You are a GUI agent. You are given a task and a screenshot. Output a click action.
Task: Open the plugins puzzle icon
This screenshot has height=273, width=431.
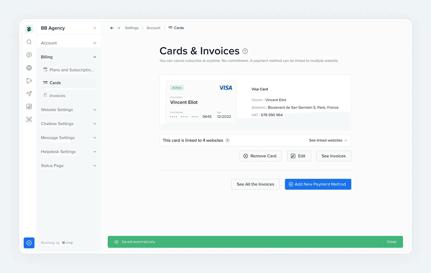click(29, 81)
